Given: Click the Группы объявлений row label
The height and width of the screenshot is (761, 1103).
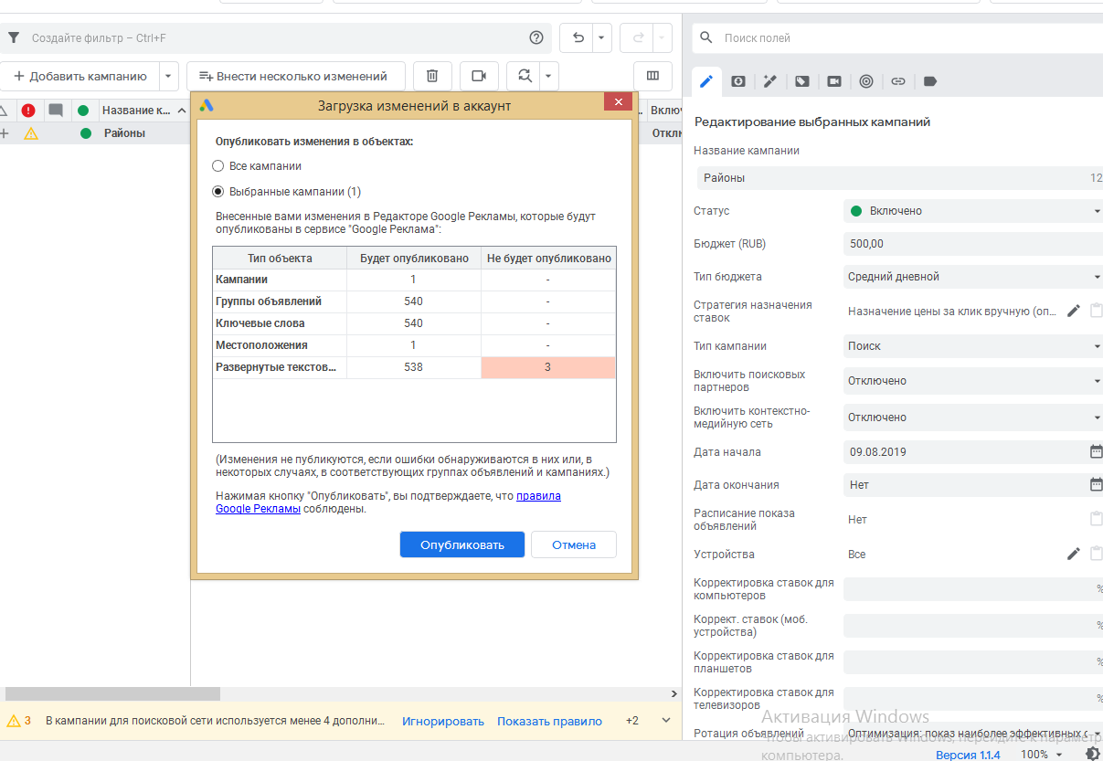Looking at the screenshot, I should point(269,301).
